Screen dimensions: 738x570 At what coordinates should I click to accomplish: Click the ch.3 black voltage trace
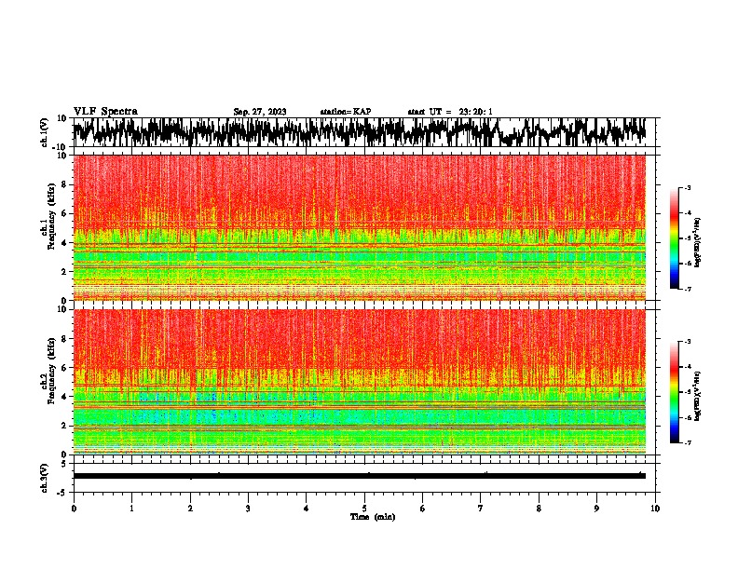click(x=360, y=476)
